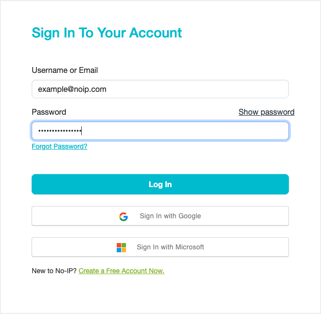This screenshot has height=314, width=321.
Task: Click the empty right side of password field
Action: (x=233, y=131)
